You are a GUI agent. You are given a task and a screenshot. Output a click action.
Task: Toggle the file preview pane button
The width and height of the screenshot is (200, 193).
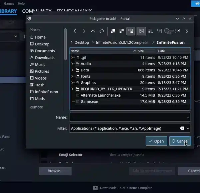pyautogui.click(x=142, y=31)
